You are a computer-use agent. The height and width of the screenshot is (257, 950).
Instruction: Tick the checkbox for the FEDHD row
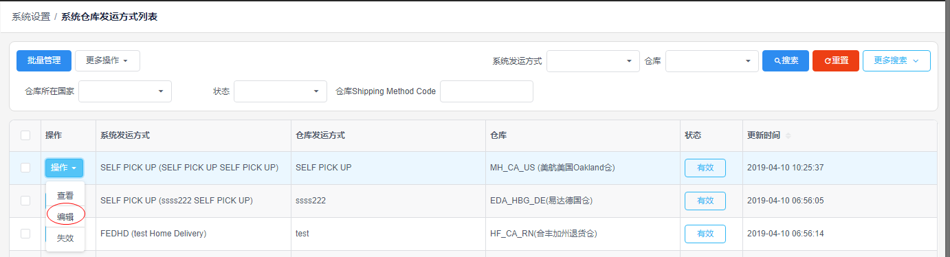25,234
